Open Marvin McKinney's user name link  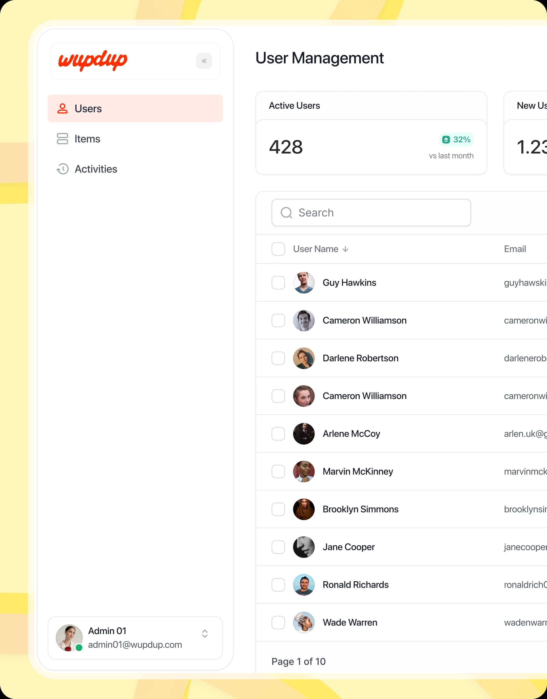pos(358,471)
